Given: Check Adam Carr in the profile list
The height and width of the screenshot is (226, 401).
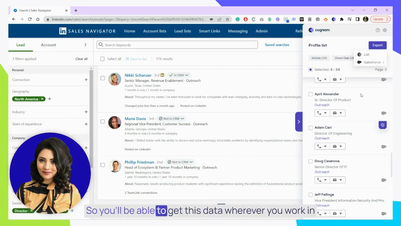Looking at the screenshot, I should coord(310,128).
